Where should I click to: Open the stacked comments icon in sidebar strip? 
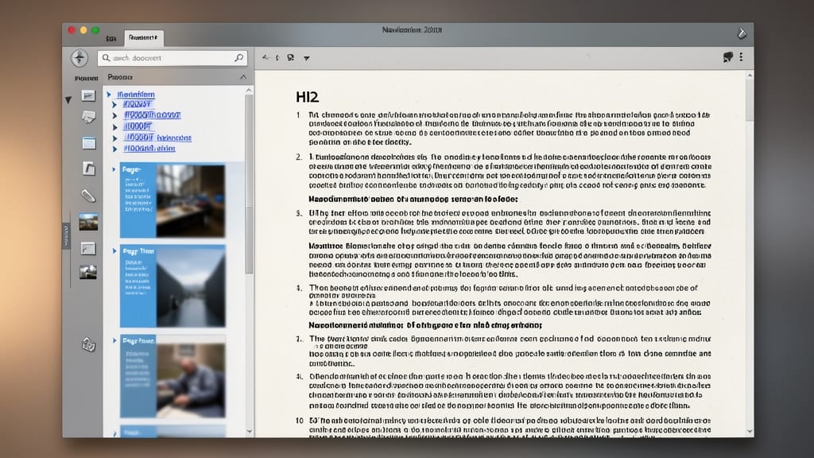[88, 118]
